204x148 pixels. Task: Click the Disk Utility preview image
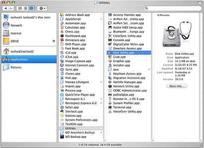tap(177, 34)
